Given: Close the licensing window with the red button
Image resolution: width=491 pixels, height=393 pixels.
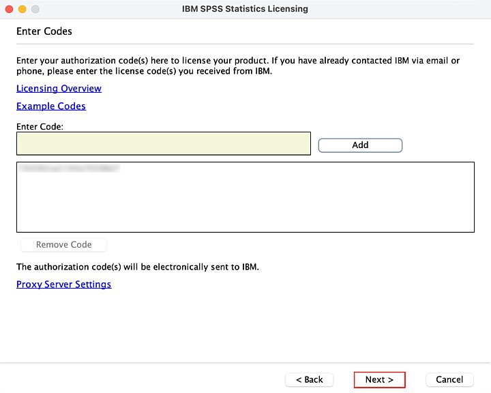Looking at the screenshot, I should [x=9, y=9].
